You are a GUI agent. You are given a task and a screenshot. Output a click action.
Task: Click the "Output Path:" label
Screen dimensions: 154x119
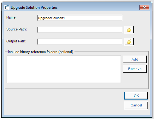click(16, 41)
